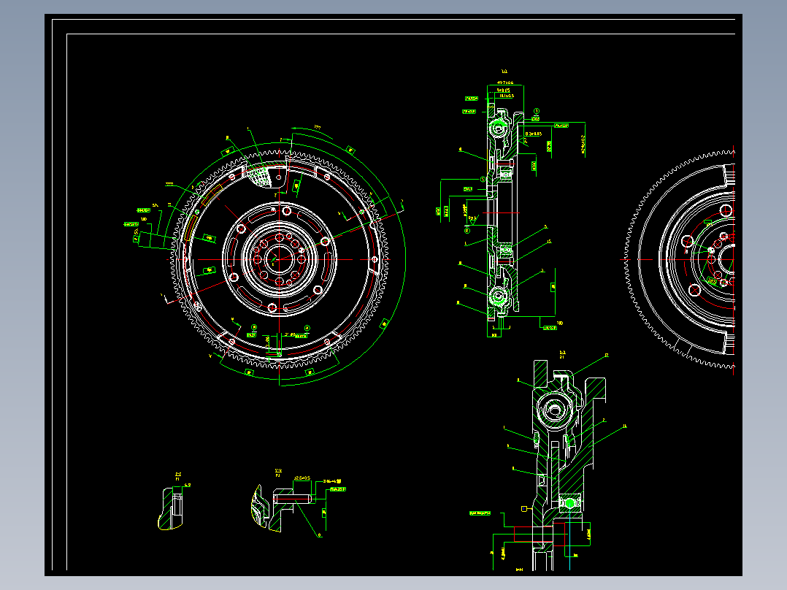Screen dimensions: 787x590
Task: Click the central bore of the main flywheel view
Action: pos(279,259)
